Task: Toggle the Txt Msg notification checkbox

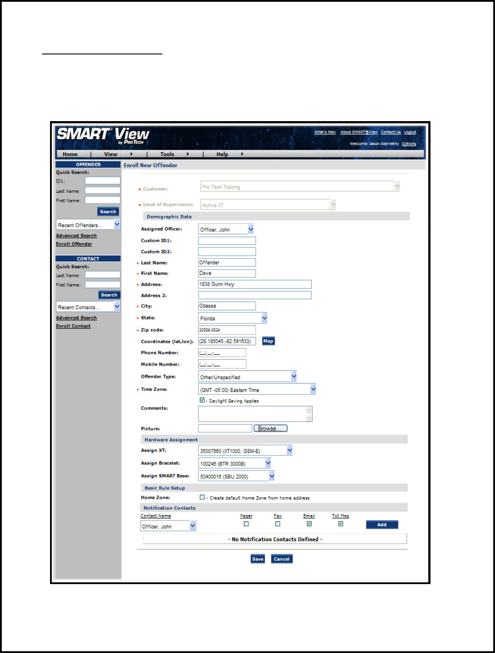Action: [x=341, y=524]
